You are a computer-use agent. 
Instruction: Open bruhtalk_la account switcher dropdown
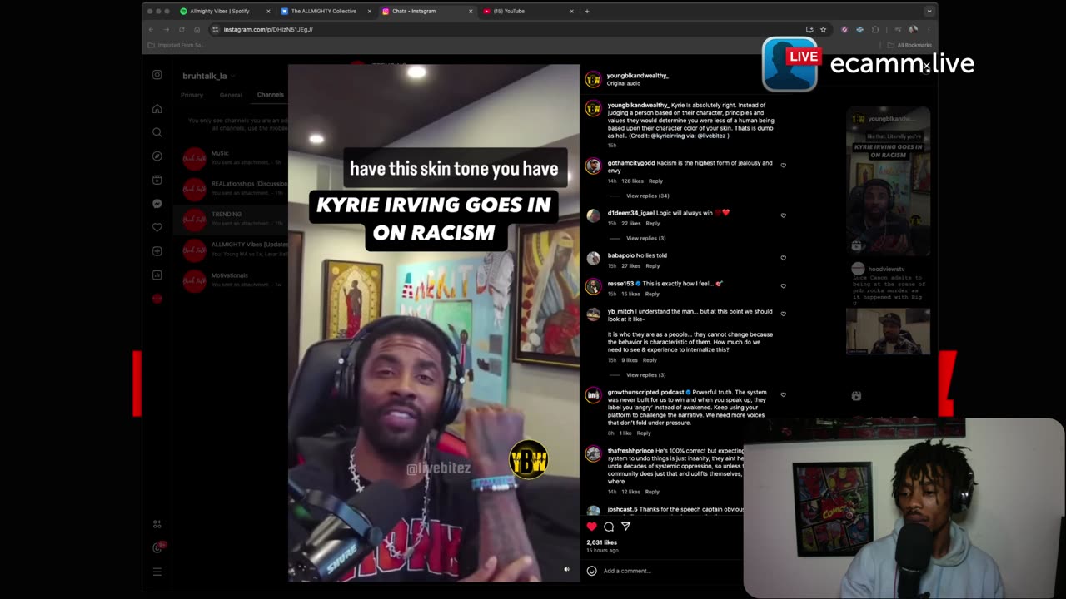click(208, 76)
